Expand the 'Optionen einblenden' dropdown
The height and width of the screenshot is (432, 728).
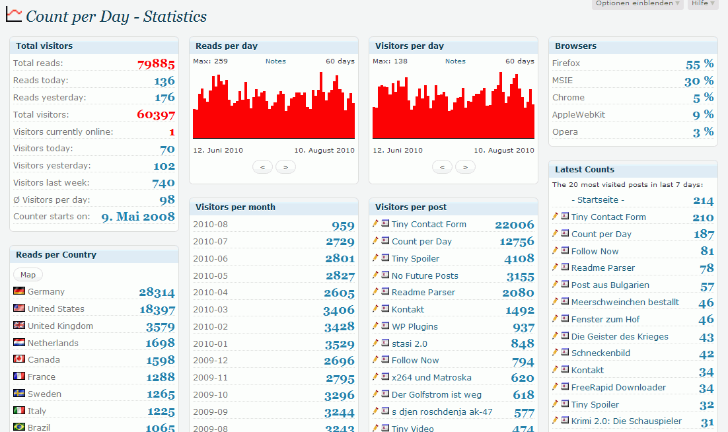[x=637, y=4]
